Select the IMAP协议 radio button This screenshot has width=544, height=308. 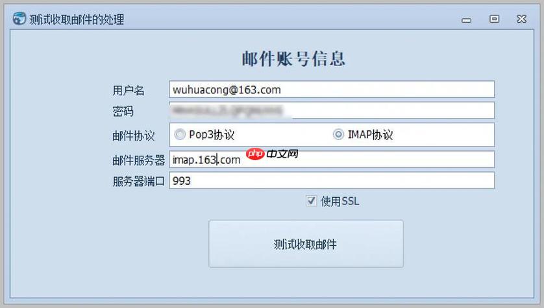click(x=338, y=134)
